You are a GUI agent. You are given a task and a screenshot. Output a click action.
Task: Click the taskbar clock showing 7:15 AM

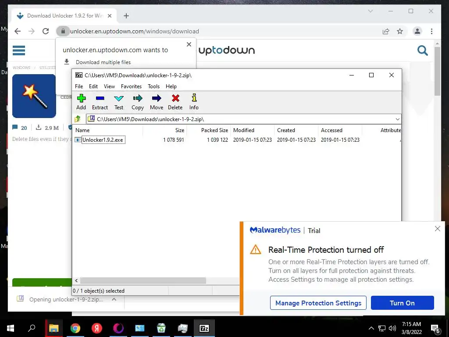tap(411, 328)
